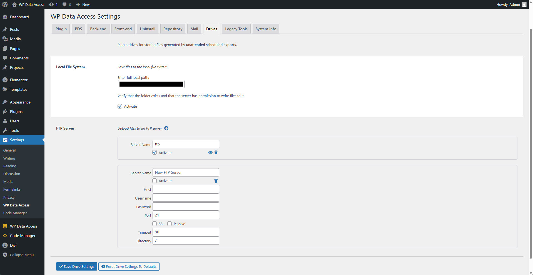This screenshot has height=275, width=533.
Task: Click inside the Host input field
Action: tap(185, 189)
